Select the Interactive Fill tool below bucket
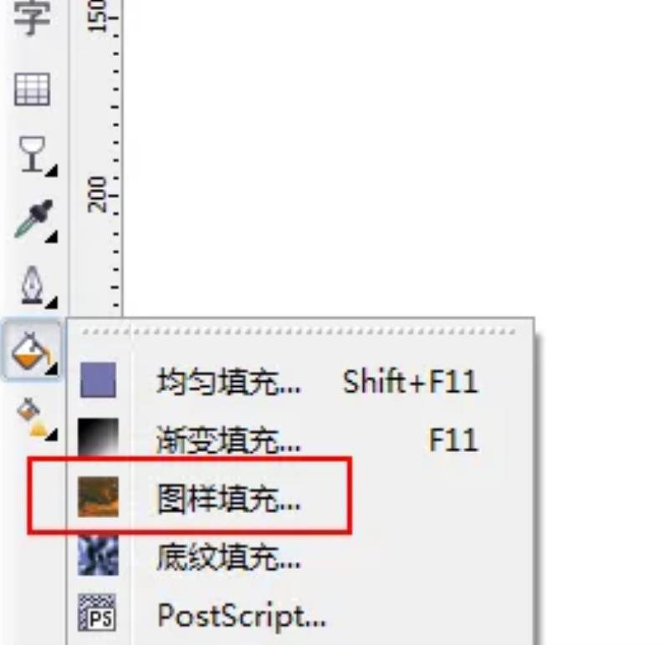 point(32,418)
